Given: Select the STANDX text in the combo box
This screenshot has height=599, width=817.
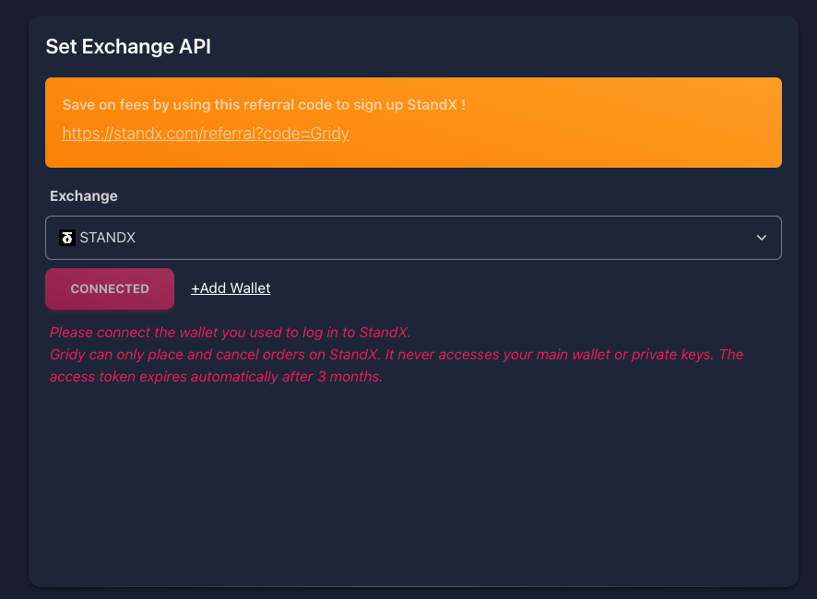Looking at the screenshot, I should [108, 238].
